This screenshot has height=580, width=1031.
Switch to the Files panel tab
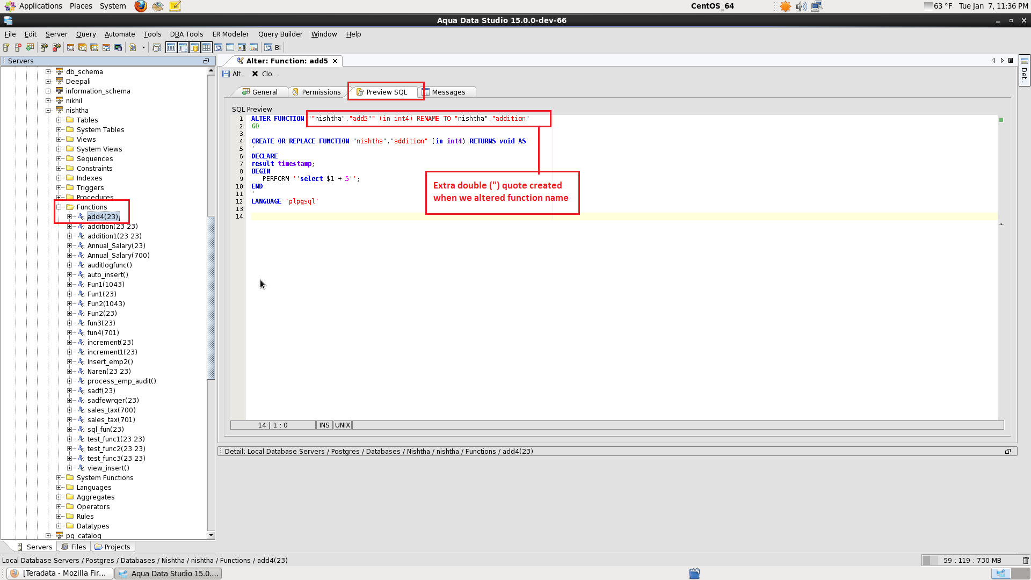click(x=74, y=547)
